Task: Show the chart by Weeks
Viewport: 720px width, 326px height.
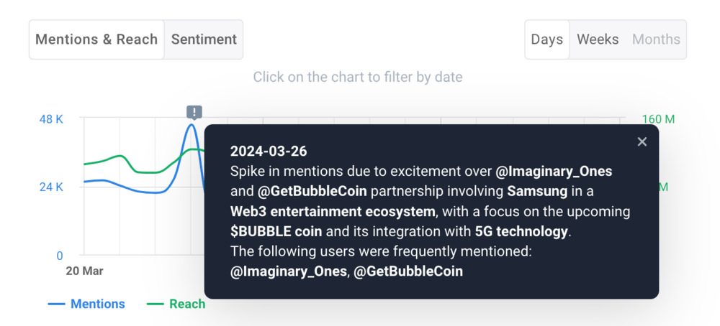Action: pyautogui.click(x=598, y=39)
